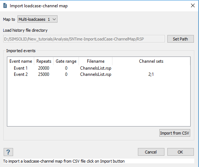The width and height of the screenshot is (199, 167).
Task: Select the Event 2 row
Action: point(99,74)
